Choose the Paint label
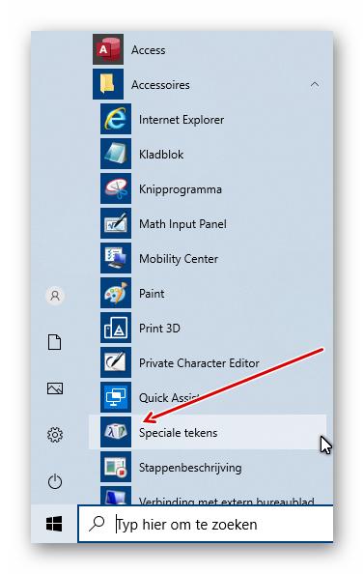The height and width of the screenshot is (574, 364). [x=152, y=294]
